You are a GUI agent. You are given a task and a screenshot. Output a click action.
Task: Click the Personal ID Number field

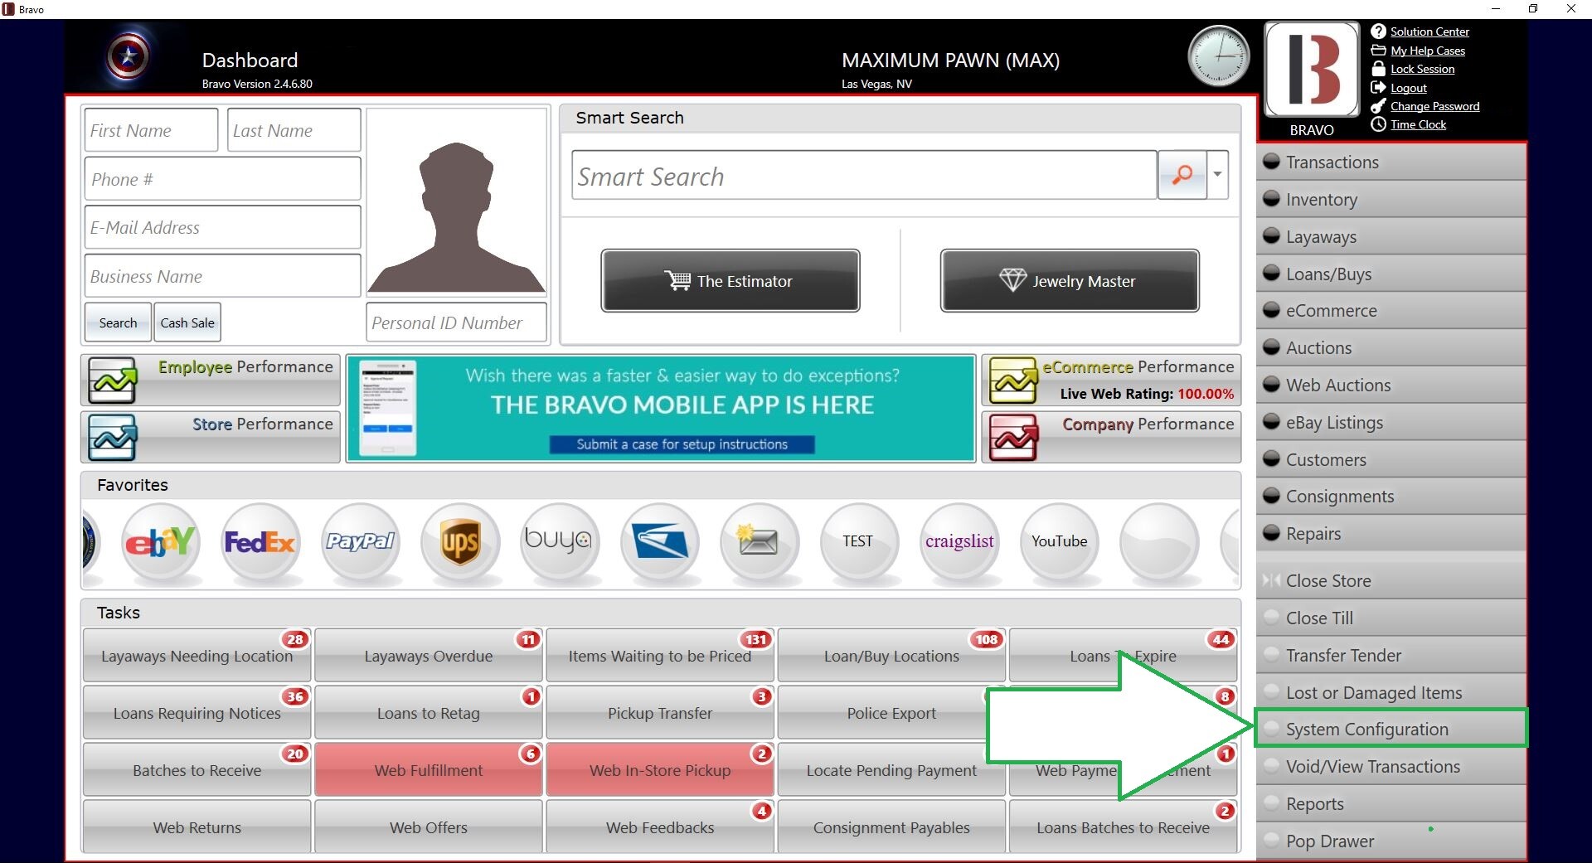[x=457, y=322]
